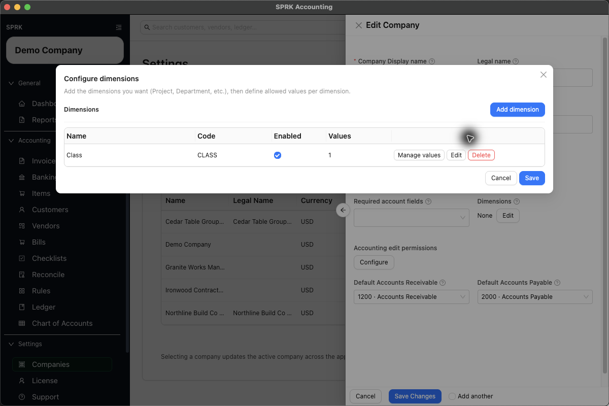Click the Ironwood Contract... row
This screenshot has height=406, width=609.
pos(253,290)
